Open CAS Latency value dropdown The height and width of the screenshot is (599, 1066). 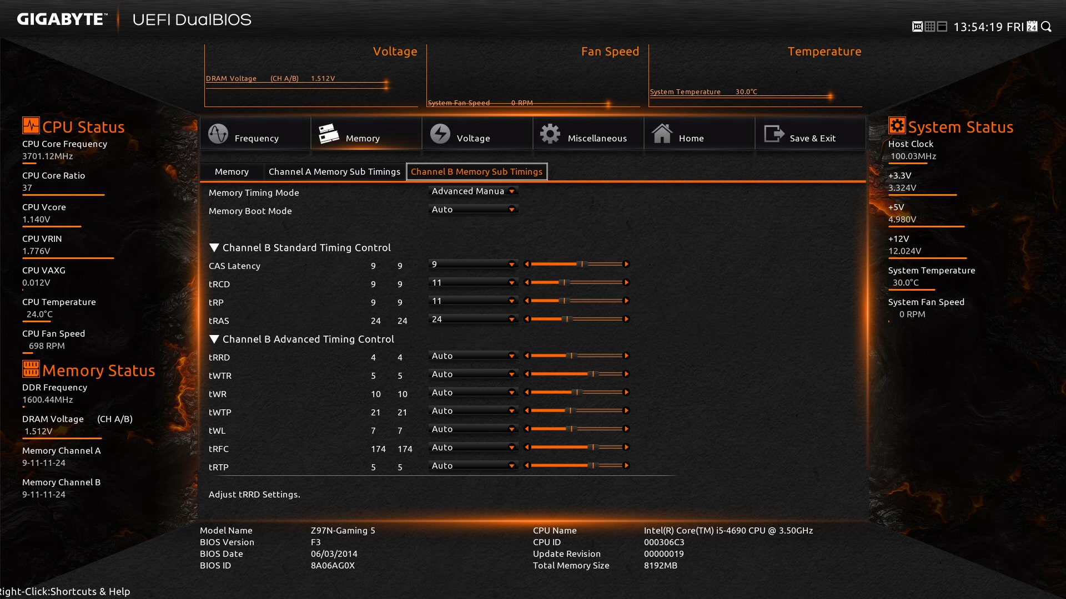point(473,264)
